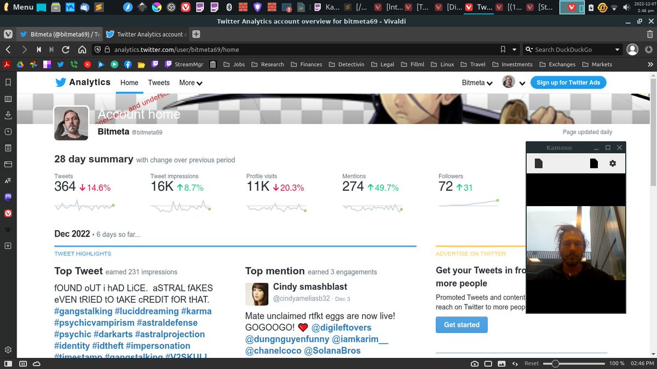
Task: Click the Search DuckDuckGo field
Action: 573,49
